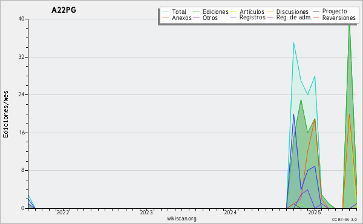
Task: Click the Otros legend label
Action: (x=210, y=18)
